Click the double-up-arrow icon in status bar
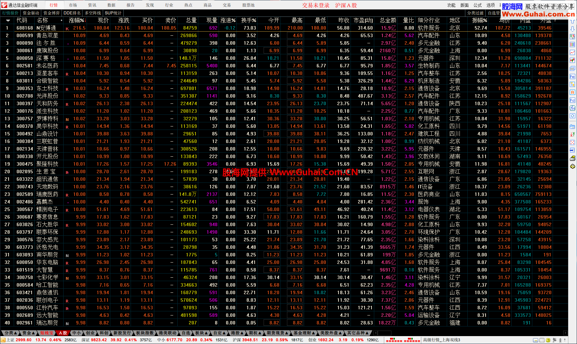The width and height of the screenshot is (577, 344). 561,340
